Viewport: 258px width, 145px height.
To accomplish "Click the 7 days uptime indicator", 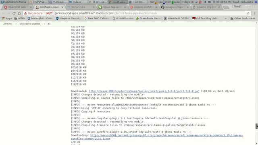I will tap(186, 2).
